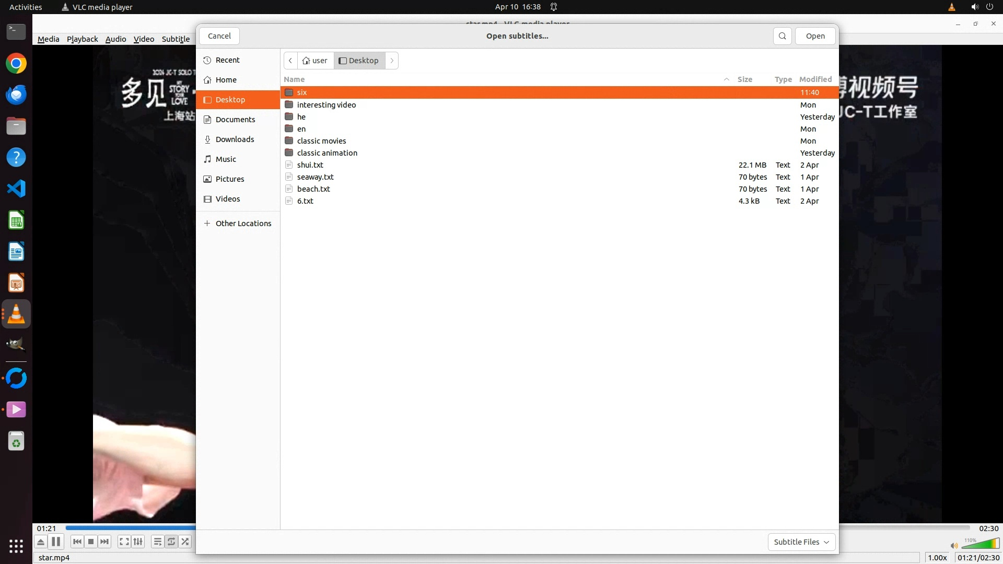This screenshot has width=1003, height=564.
Task: Toggle loop repeat mode
Action: [171, 542]
